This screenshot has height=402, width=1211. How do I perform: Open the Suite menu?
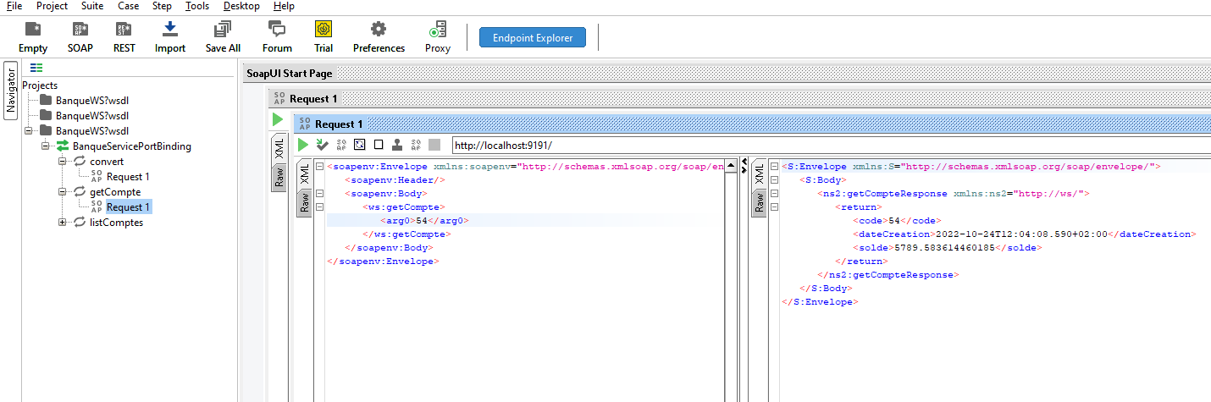click(92, 6)
